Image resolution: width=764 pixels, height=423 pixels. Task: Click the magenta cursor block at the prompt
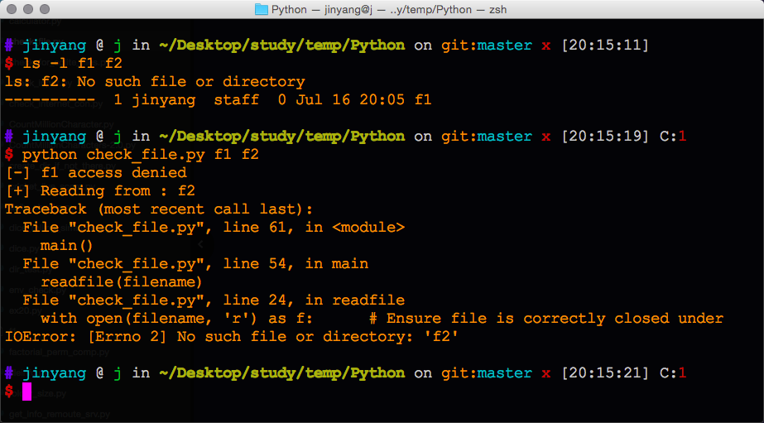click(26, 392)
